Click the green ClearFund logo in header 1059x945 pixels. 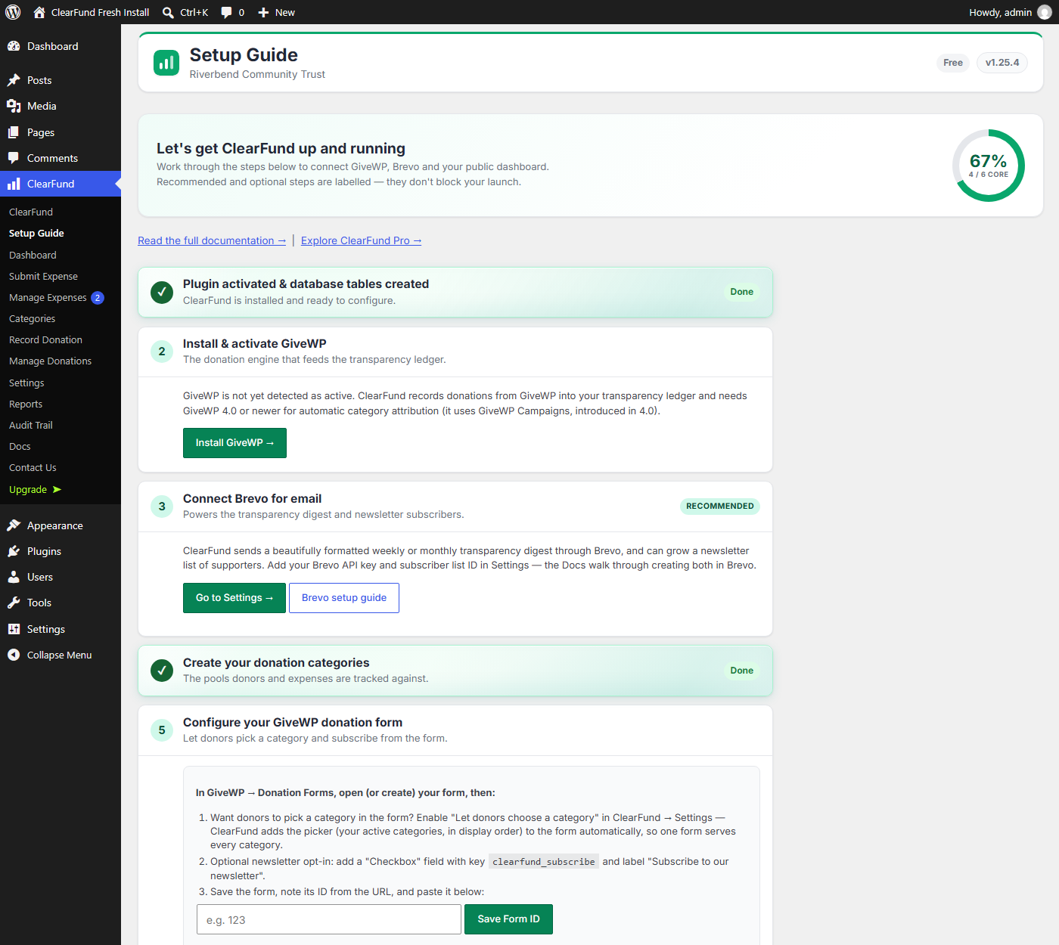coord(166,63)
